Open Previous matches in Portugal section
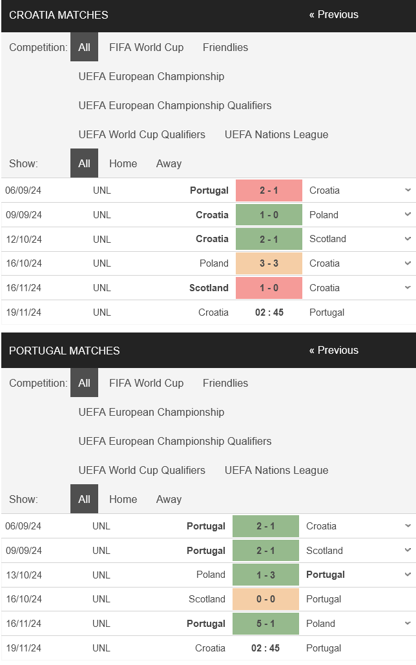 [x=334, y=351]
